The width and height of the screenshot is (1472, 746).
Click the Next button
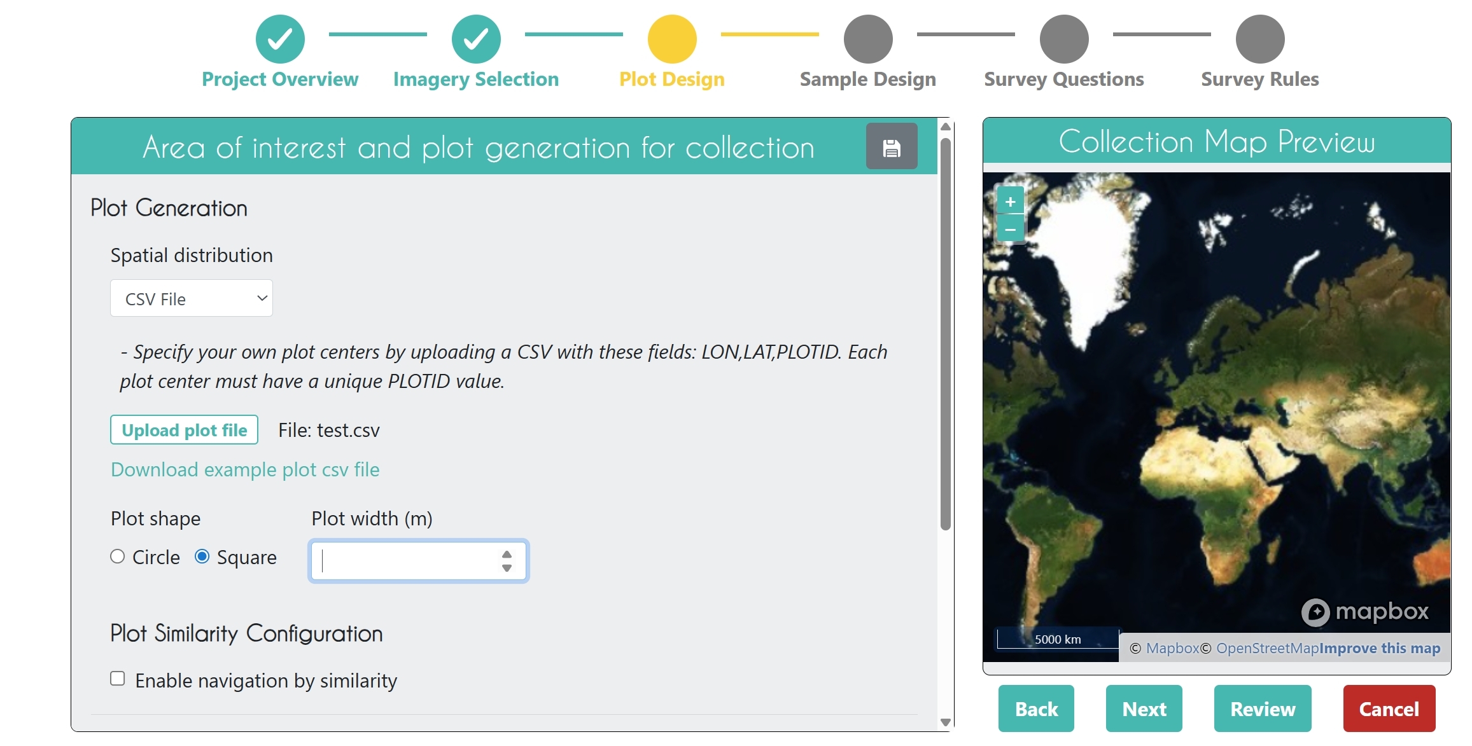1144,708
